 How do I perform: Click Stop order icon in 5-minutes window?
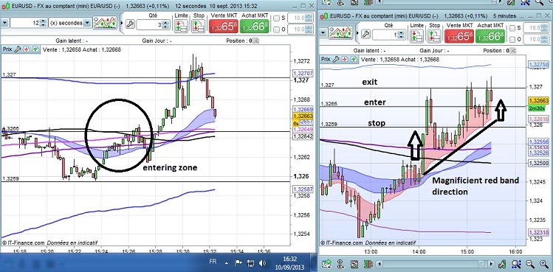434,36
